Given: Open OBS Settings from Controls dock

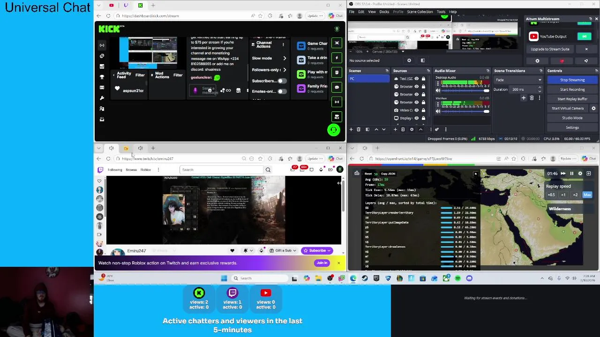Looking at the screenshot, I should click(572, 127).
